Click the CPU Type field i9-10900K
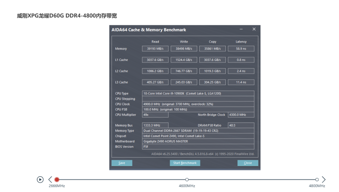Image resolution: width=339 pixels, height=192 pixels. click(x=198, y=94)
